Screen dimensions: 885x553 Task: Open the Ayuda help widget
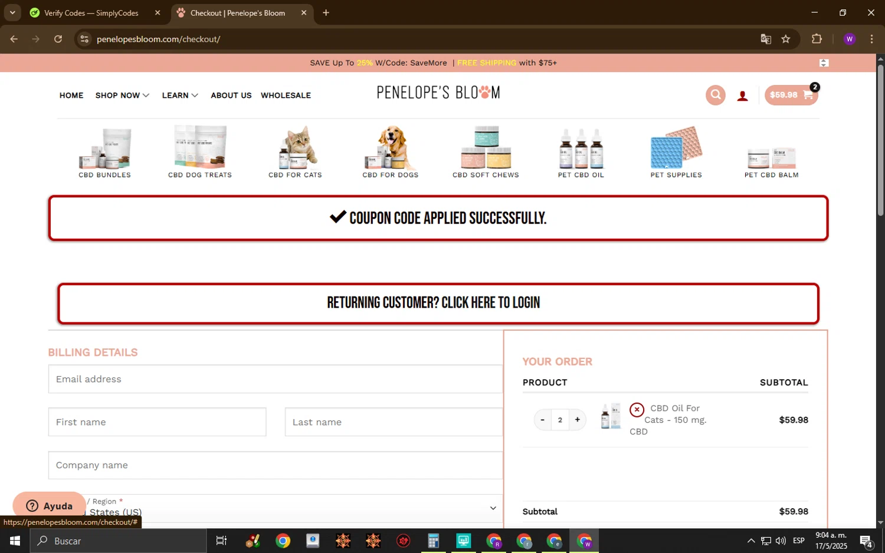pos(50,506)
